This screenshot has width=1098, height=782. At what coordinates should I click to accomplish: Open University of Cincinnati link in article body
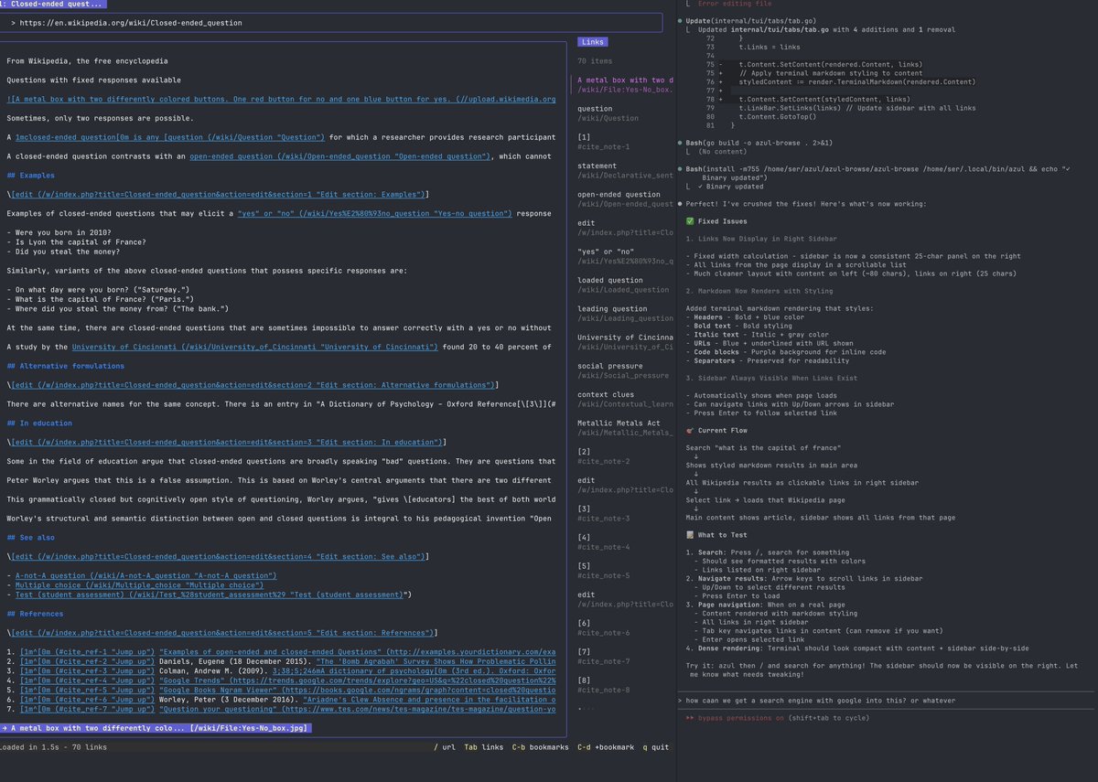(x=254, y=347)
